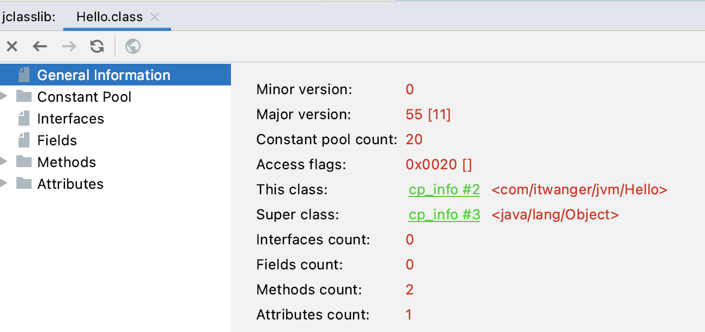The height and width of the screenshot is (332, 705).
Task: Click the Major version value 55 [11]
Action: click(428, 115)
